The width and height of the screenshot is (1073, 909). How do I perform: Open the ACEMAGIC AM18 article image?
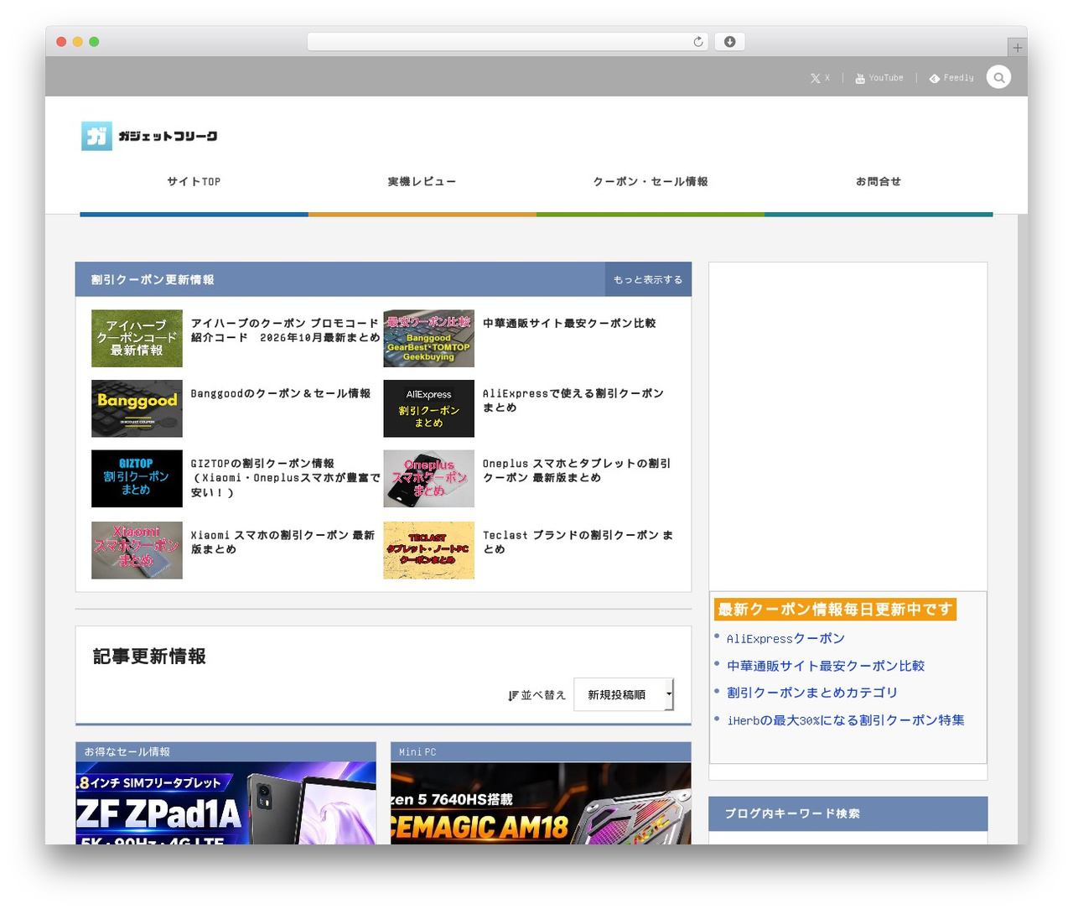point(542,803)
